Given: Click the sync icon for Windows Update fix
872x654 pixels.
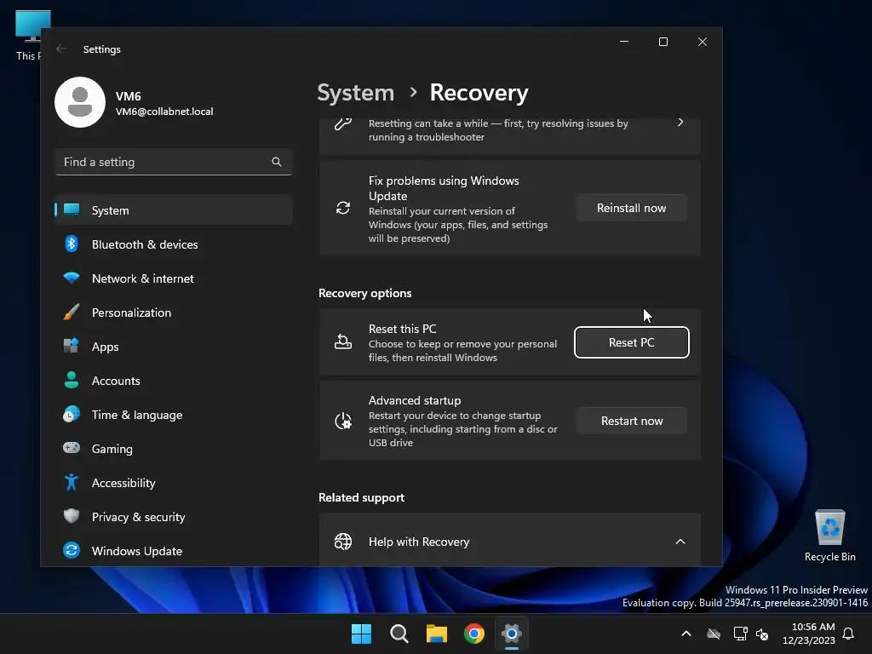Looking at the screenshot, I should coord(343,208).
